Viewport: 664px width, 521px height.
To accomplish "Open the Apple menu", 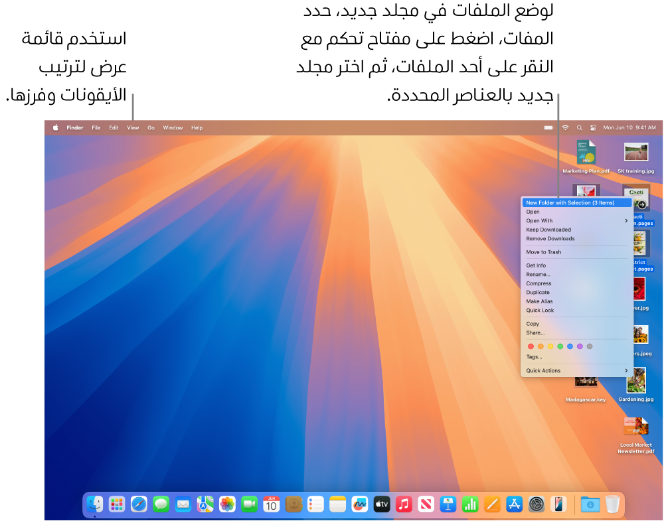I will pos(56,127).
